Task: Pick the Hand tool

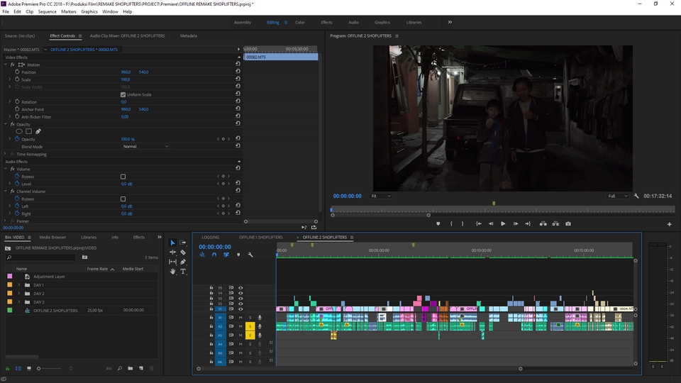Action: point(172,272)
